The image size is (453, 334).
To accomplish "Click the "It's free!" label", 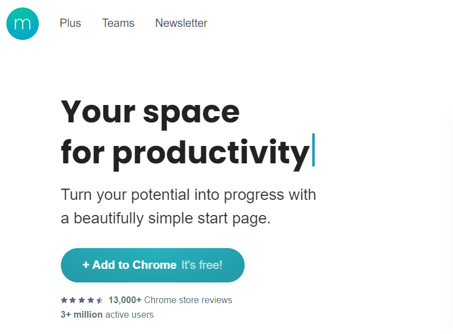I will 202,265.
